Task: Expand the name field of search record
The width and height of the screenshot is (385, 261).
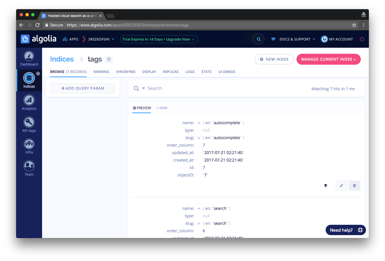Action: coord(199,208)
